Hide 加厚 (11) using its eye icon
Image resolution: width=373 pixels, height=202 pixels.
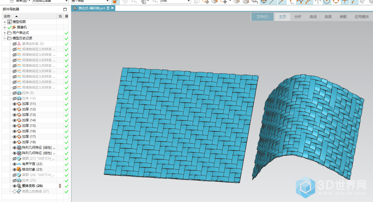15,104
